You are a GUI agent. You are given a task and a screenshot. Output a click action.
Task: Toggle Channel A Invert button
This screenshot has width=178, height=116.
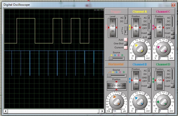(149, 33)
